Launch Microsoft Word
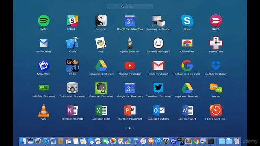This screenshot has height=146, width=260. click(187, 110)
